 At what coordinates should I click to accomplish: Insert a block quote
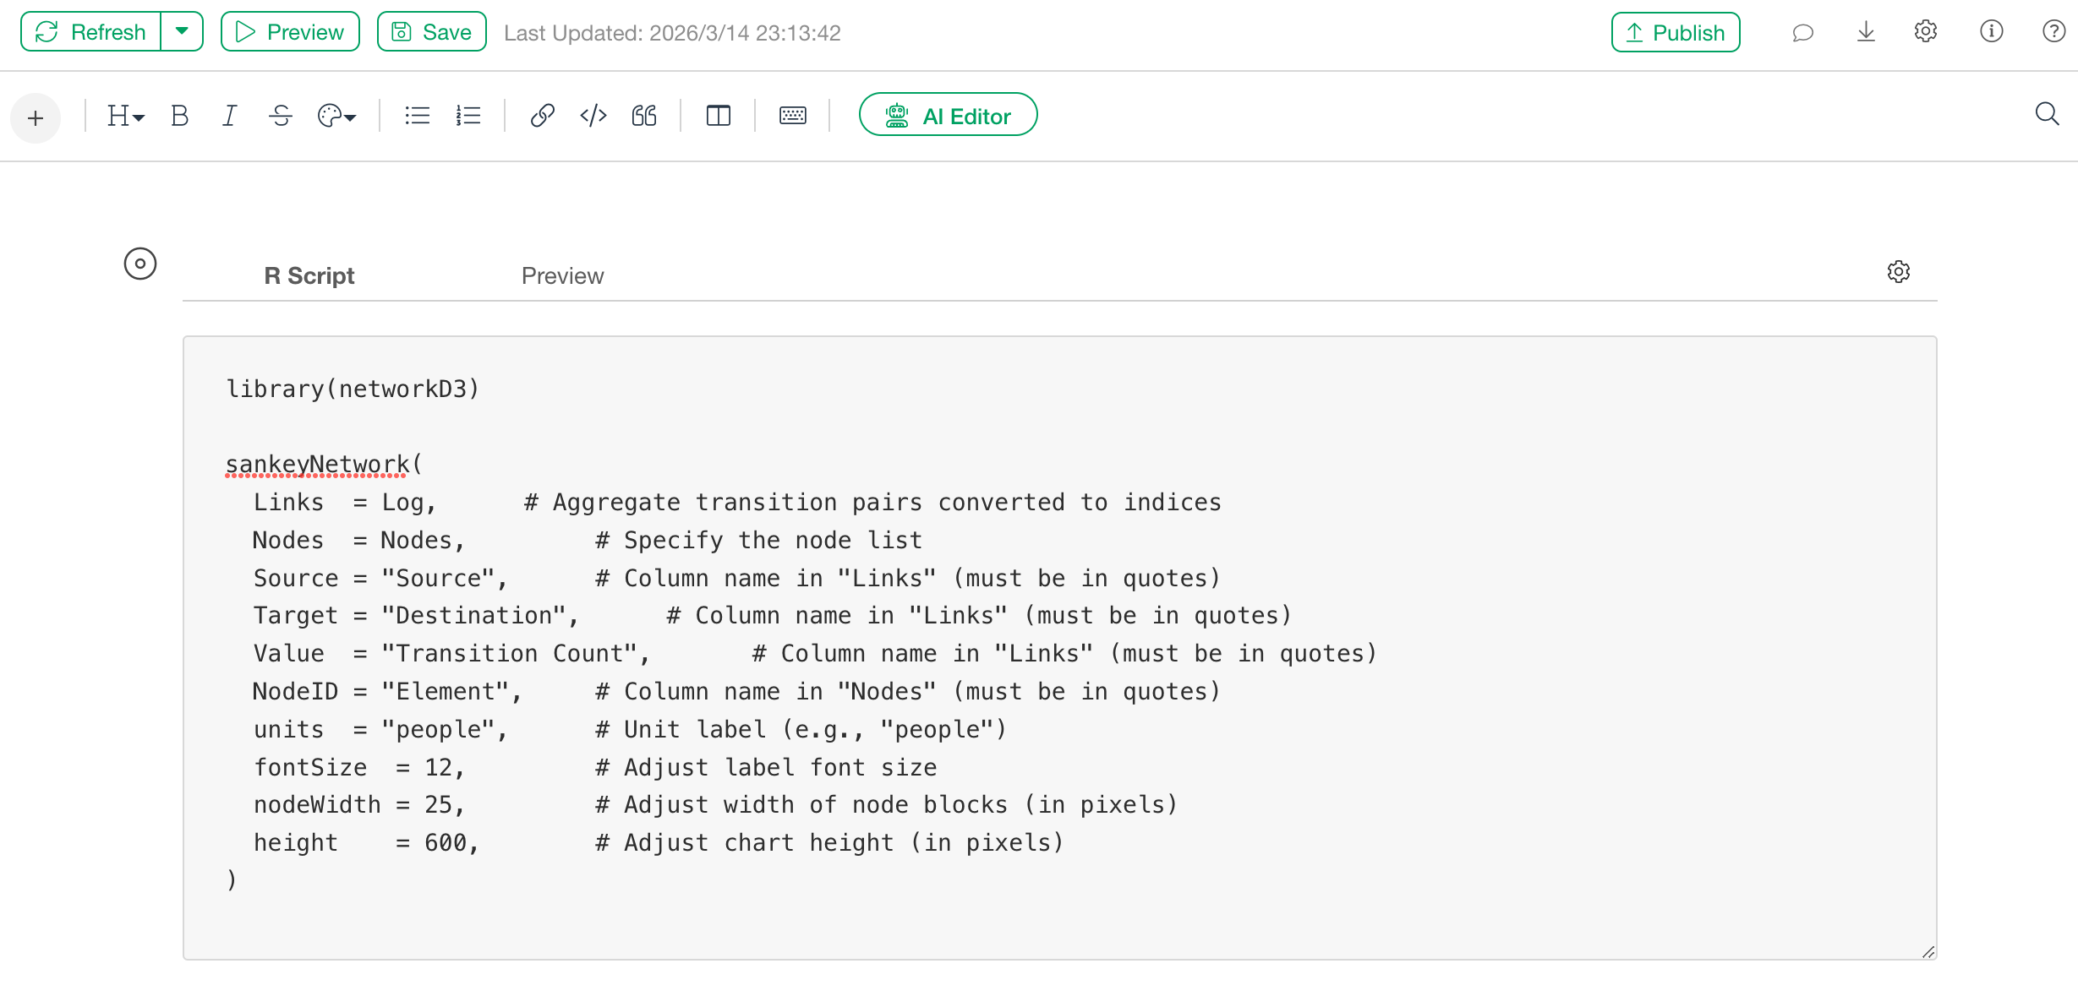pos(644,116)
